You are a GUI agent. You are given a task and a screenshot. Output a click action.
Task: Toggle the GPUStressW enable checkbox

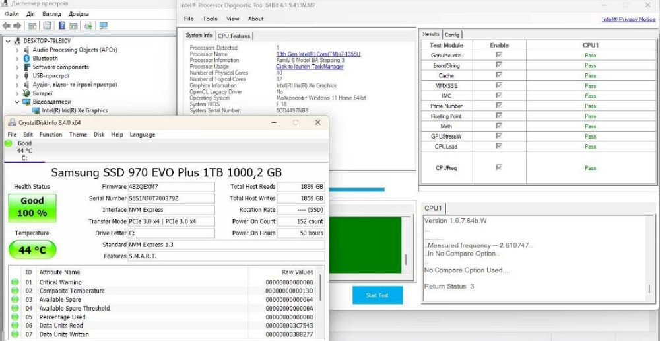coord(499,135)
